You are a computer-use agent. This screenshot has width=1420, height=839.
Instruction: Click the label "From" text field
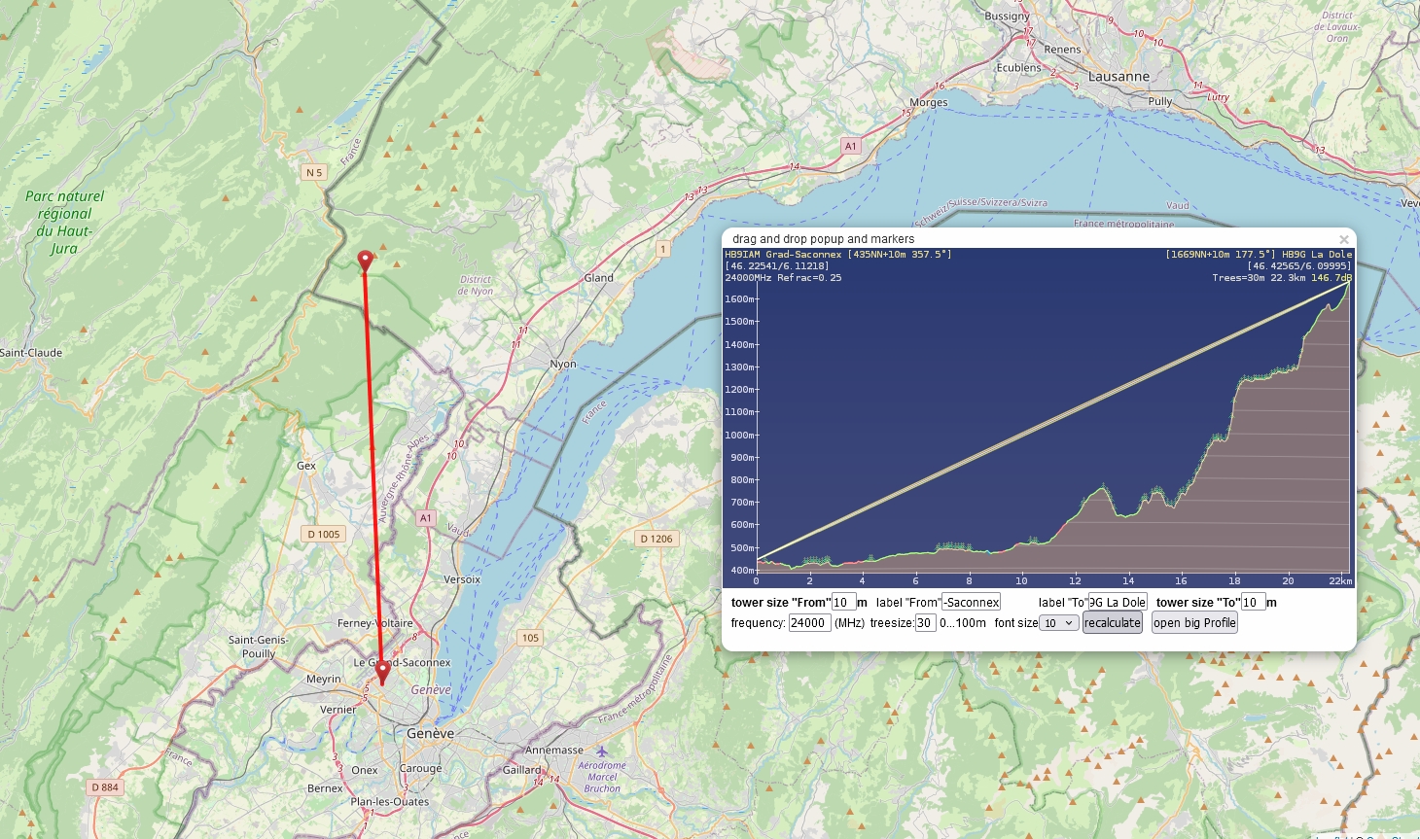click(x=971, y=603)
